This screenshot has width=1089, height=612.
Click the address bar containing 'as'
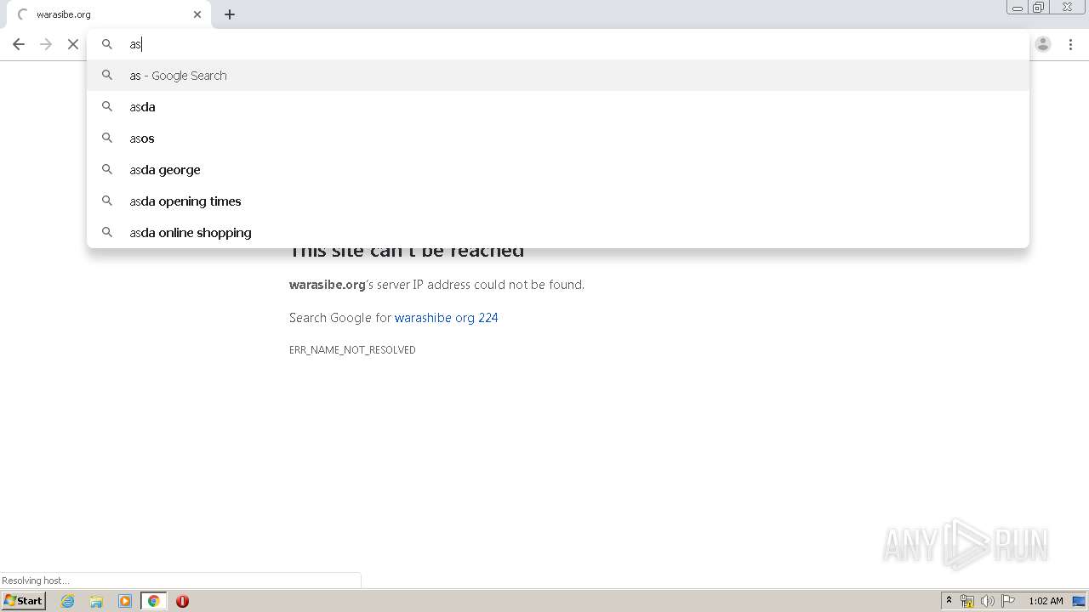point(558,44)
